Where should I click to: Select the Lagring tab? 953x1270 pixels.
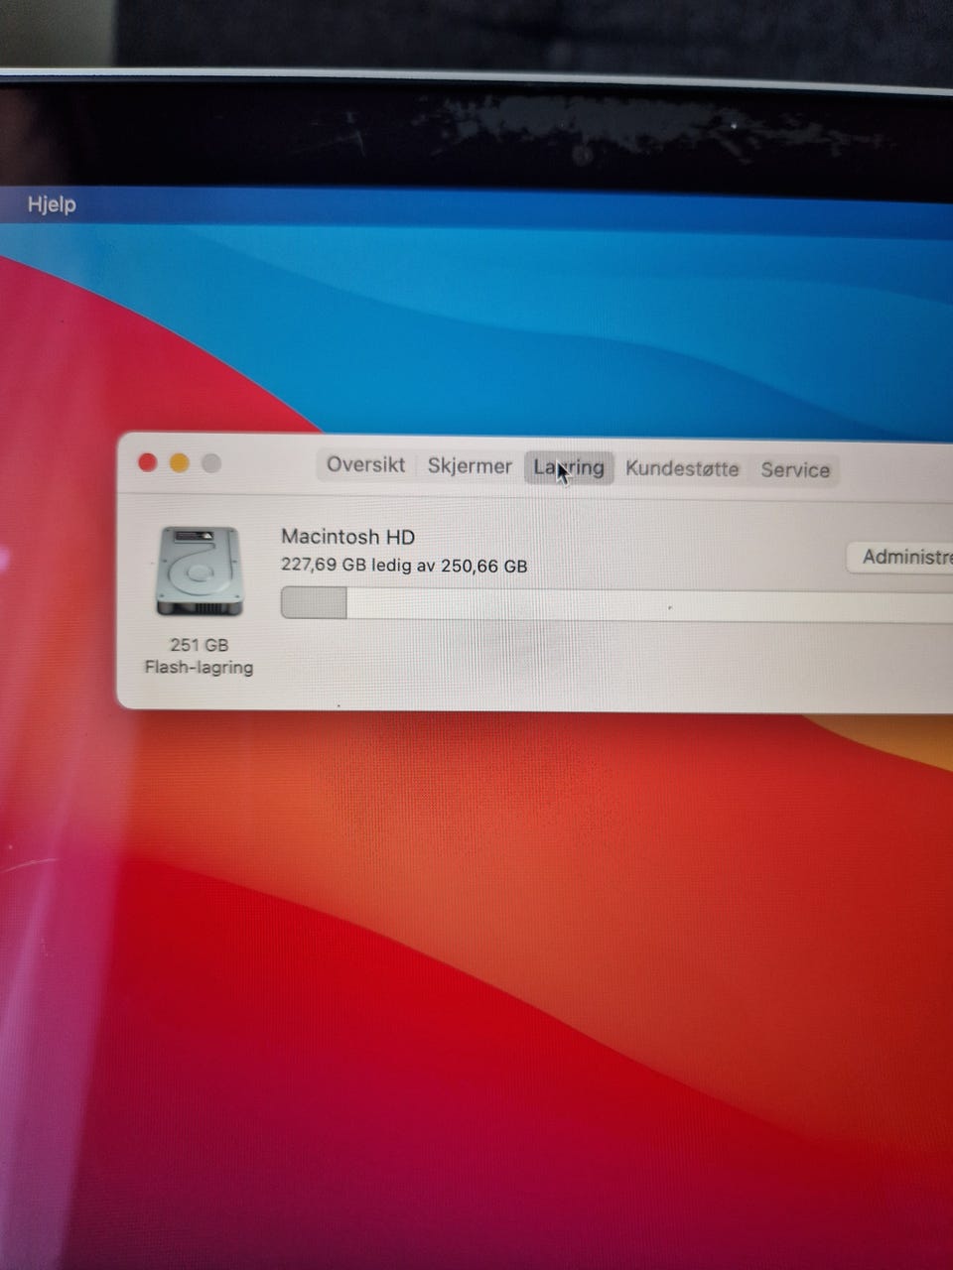569,467
